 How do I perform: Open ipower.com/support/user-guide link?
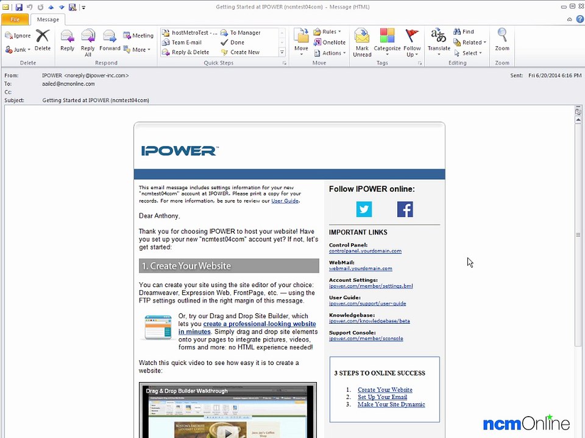click(367, 303)
